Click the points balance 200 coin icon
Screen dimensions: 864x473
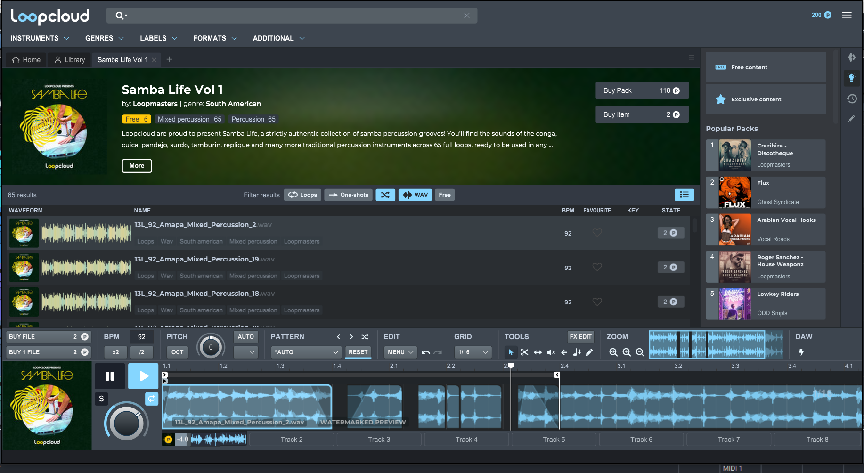coord(828,15)
